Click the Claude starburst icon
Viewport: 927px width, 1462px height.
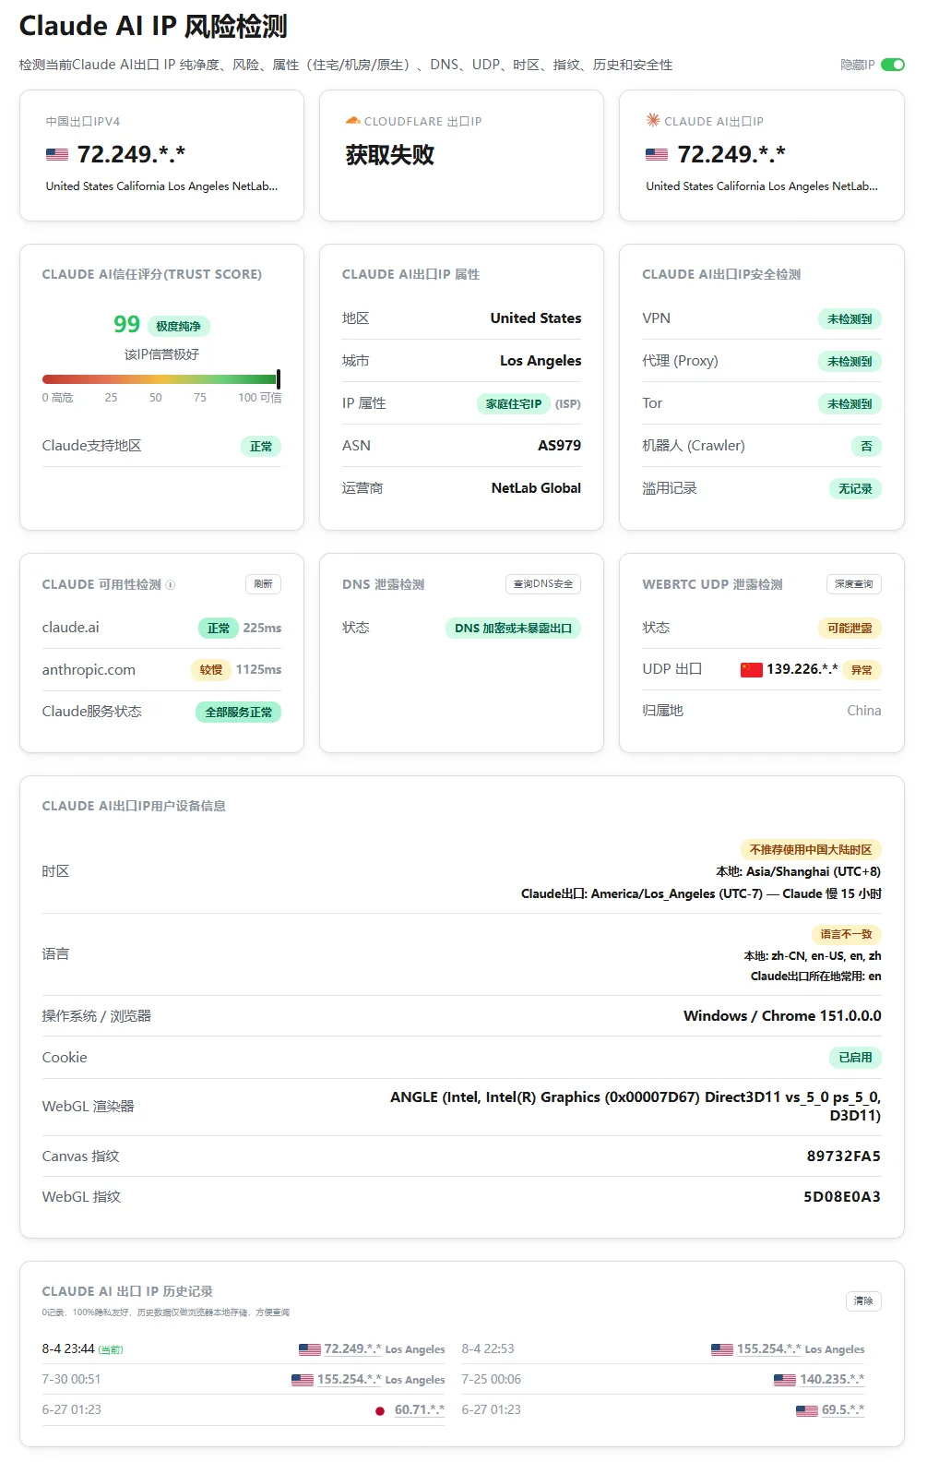click(653, 120)
